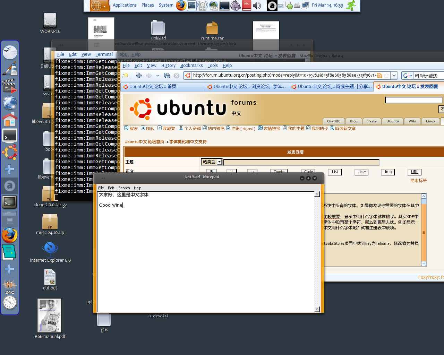Open the Firefox Bookmarks menu

pyautogui.click(x=191, y=66)
